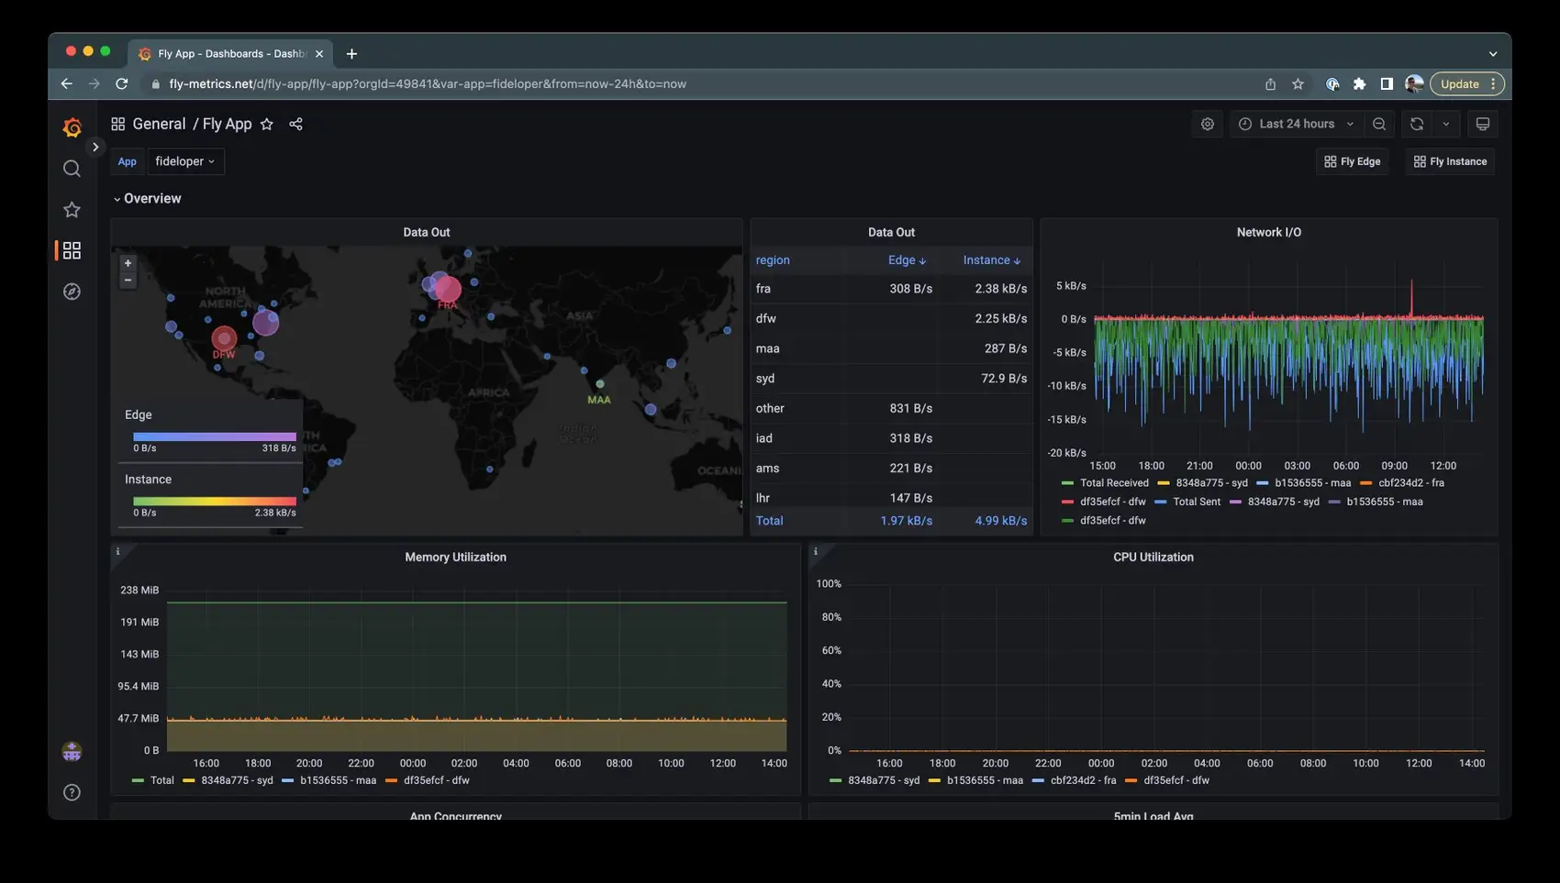The height and width of the screenshot is (883, 1560).
Task: Open the fideloper app dropdown
Action: point(185,161)
